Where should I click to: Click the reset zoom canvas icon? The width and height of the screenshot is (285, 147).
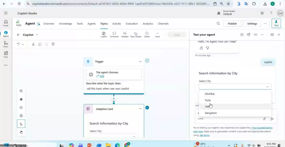pos(21,116)
